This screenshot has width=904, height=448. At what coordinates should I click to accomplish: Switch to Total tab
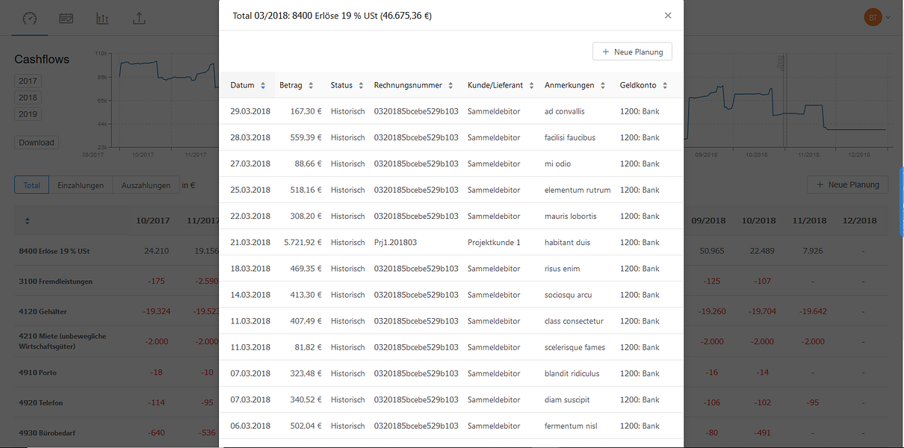pos(31,185)
